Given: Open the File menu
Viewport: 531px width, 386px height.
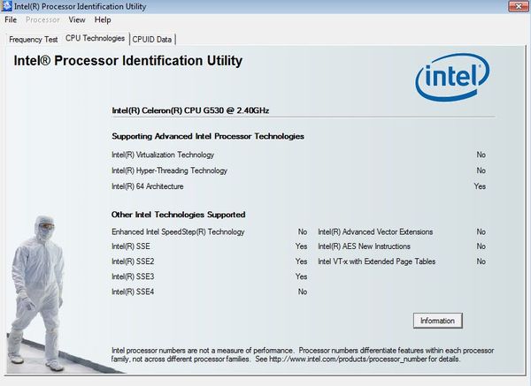Looking at the screenshot, I should [x=11, y=20].
